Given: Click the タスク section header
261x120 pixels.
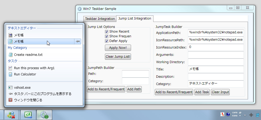Looking at the screenshot, I should tap(13, 61).
